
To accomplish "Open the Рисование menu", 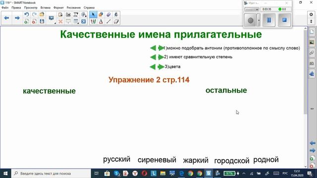I will [x=74, y=8].
